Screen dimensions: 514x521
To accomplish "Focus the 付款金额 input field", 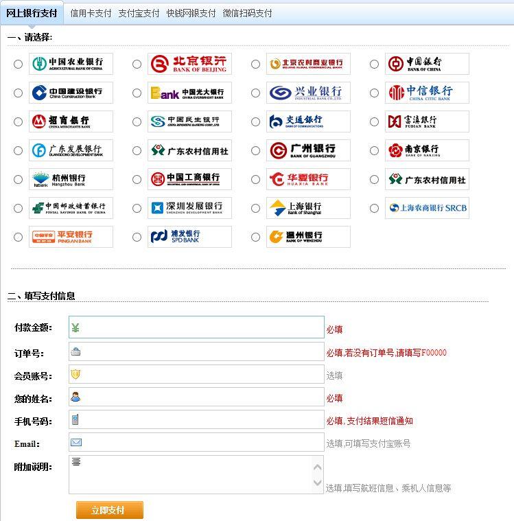I will click(196, 327).
